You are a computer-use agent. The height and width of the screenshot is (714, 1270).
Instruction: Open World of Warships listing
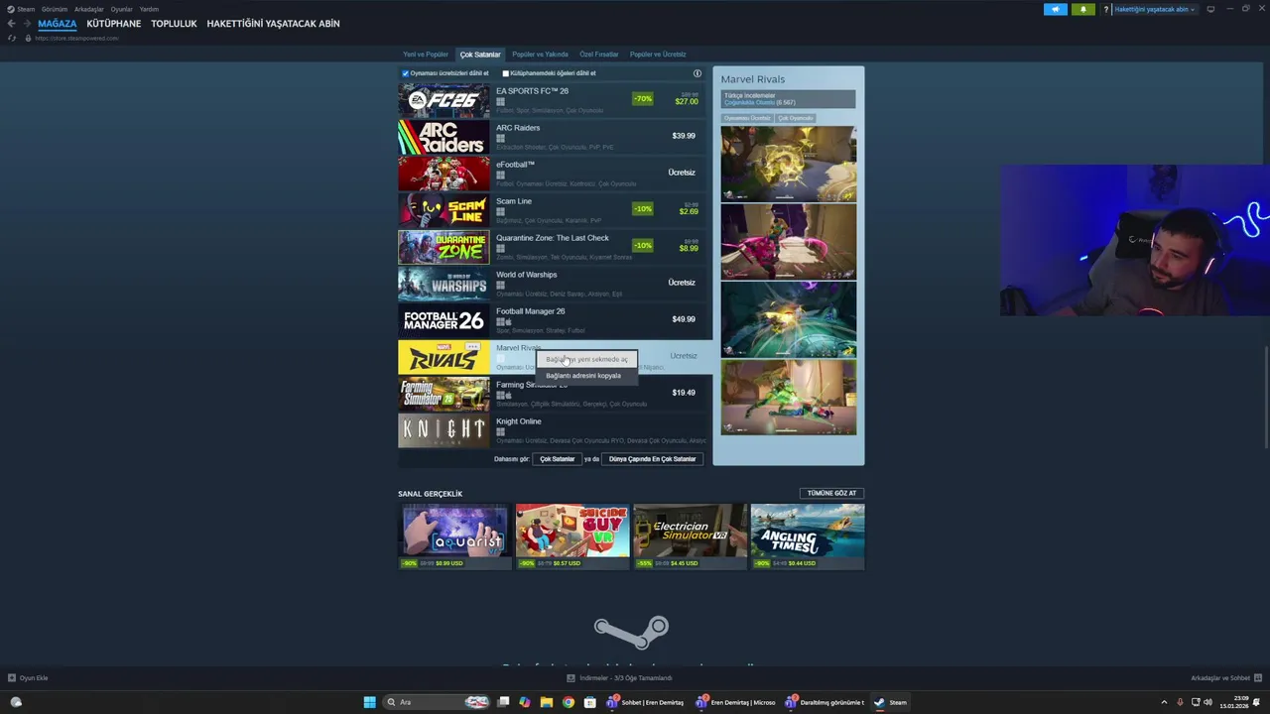pyautogui.click(x=555, y=284)
